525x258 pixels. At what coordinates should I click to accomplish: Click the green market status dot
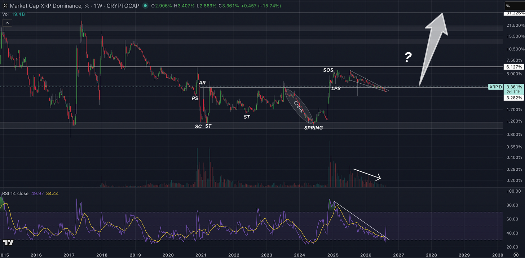click(145, 6)
